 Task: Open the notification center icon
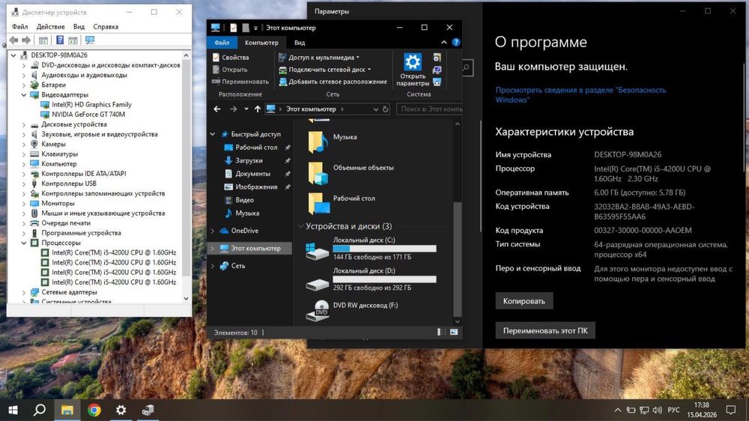click(731, 410)
